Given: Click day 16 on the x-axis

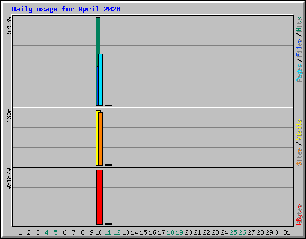Looking at the screenshot, I should tap(152, 232).
